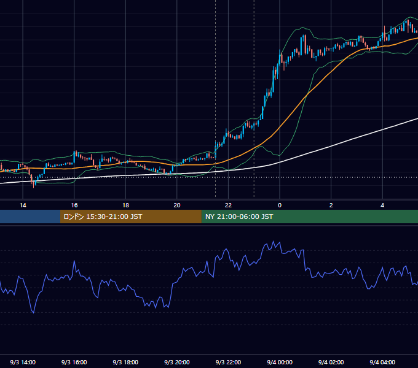
Task: Click the 9/3 14:00 date label
Action: point(23,362)
